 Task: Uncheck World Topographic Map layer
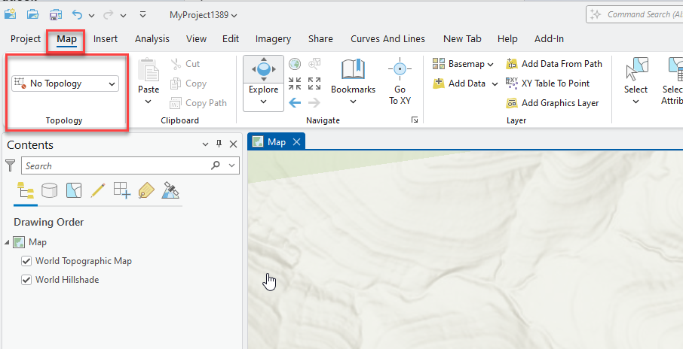click(x=26, y=261)
